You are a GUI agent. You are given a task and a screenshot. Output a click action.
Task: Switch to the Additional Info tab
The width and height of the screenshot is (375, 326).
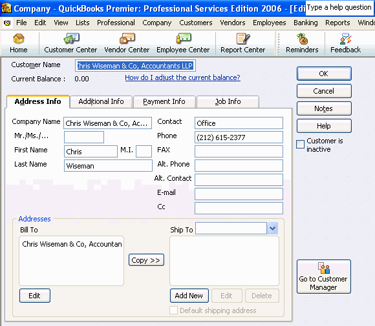101,101
